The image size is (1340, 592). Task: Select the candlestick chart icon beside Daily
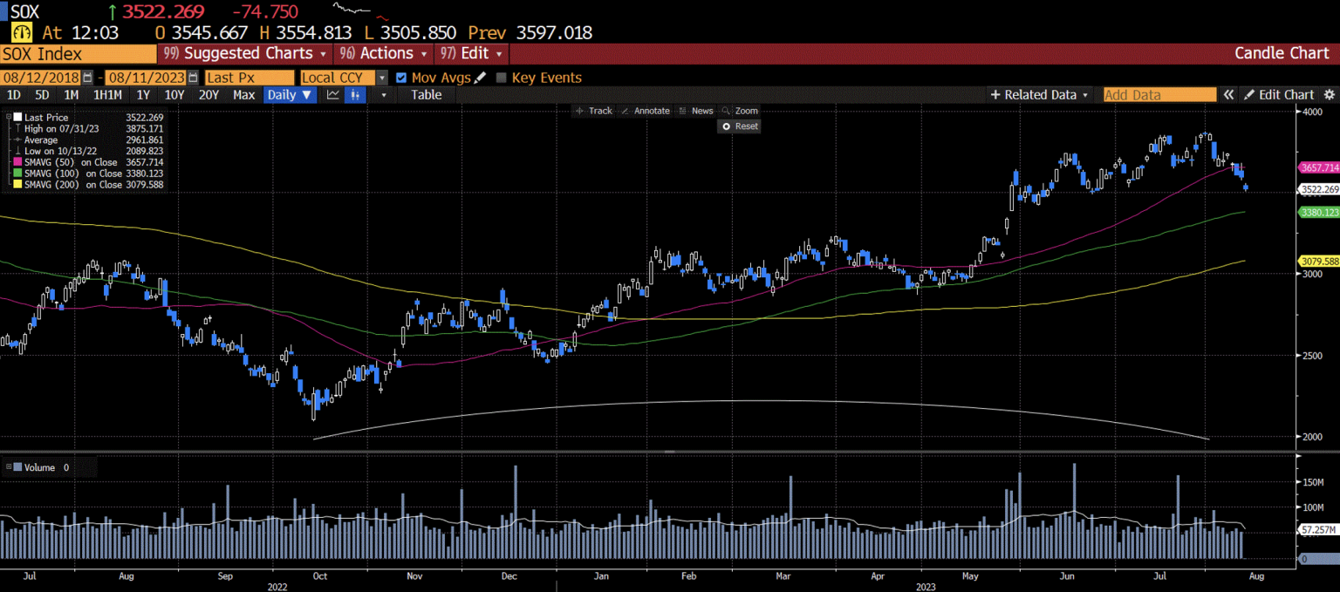[x=354, y=95]
